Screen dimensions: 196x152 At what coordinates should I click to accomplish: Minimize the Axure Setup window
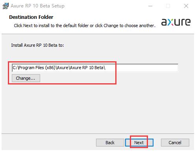click(x=150, y=6)
